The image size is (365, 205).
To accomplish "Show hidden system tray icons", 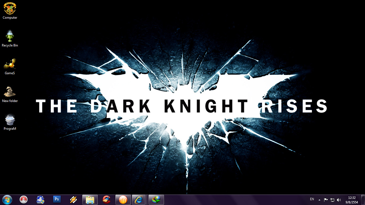I will tap(319, 200).
